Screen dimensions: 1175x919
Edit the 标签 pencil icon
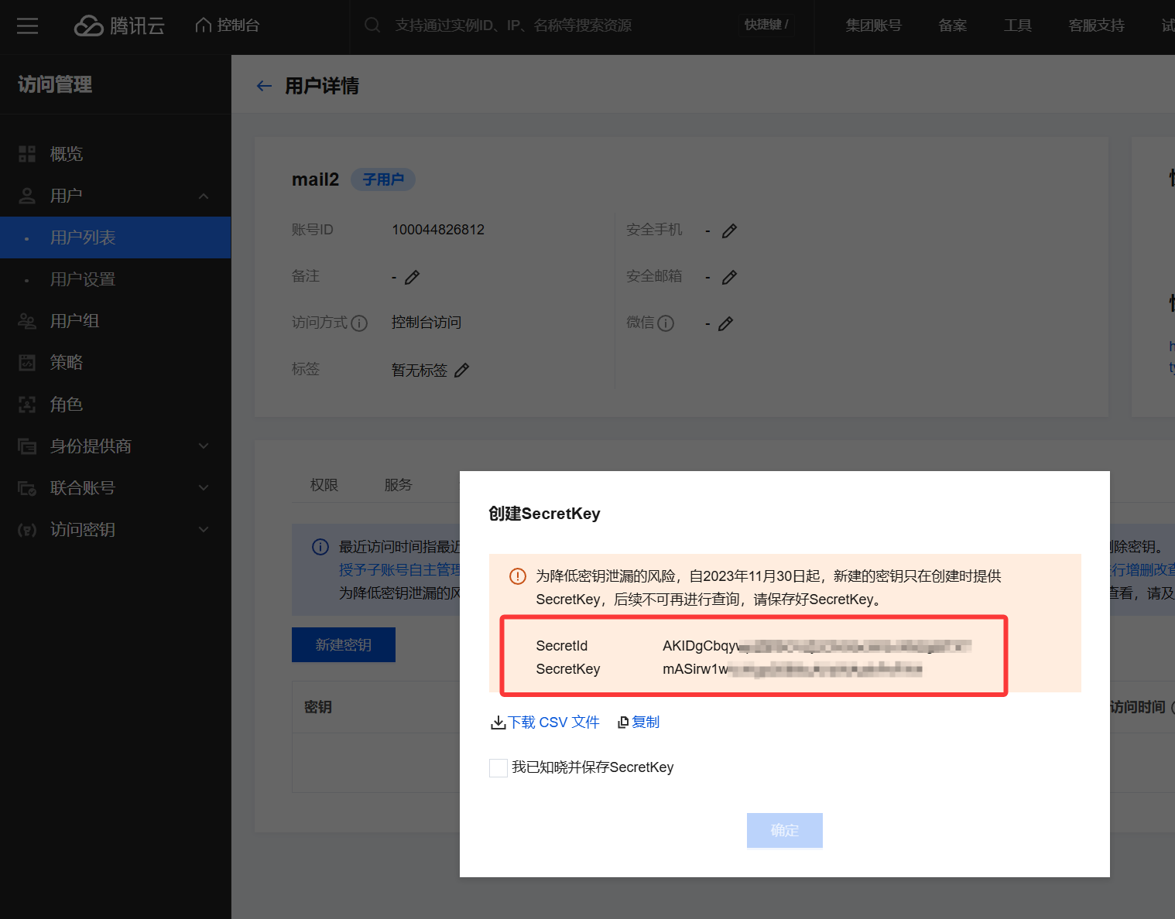[x=461, y=370]
